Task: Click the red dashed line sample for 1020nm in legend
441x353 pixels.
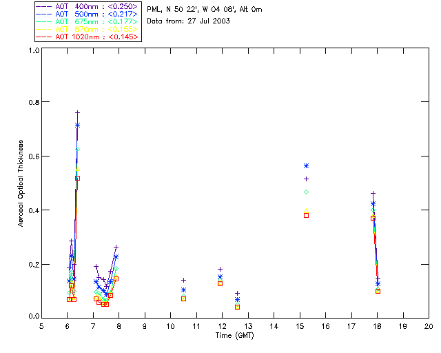Action: click(x=44, y=37)
